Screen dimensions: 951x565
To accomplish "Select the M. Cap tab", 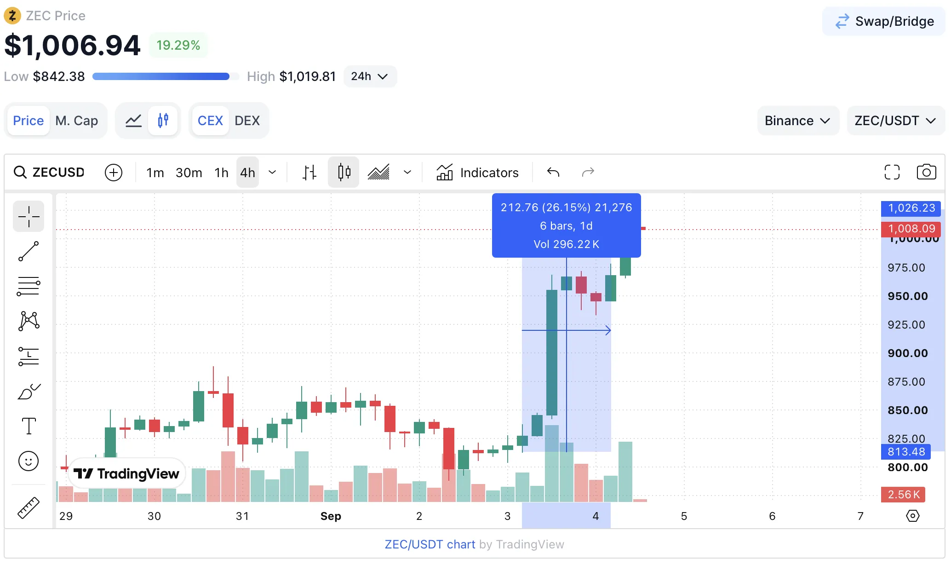I will pyautogui.click(x=77, y=121).
